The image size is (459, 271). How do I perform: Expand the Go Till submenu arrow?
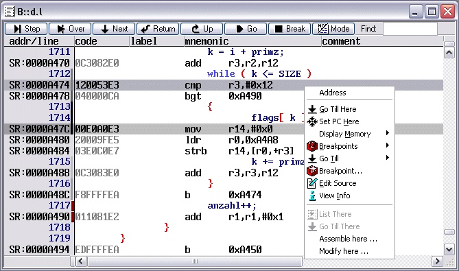(388, 158)
